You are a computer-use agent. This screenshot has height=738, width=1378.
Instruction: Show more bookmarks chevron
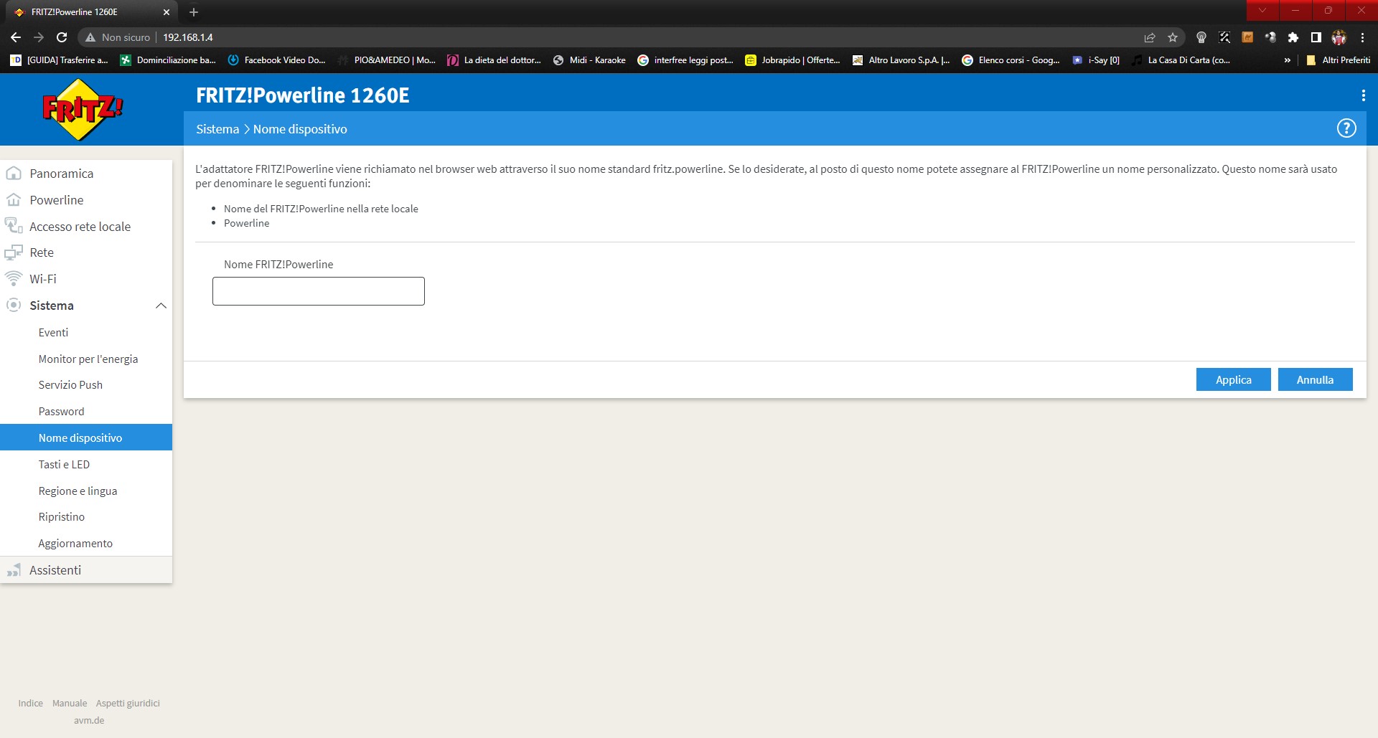1288,60
